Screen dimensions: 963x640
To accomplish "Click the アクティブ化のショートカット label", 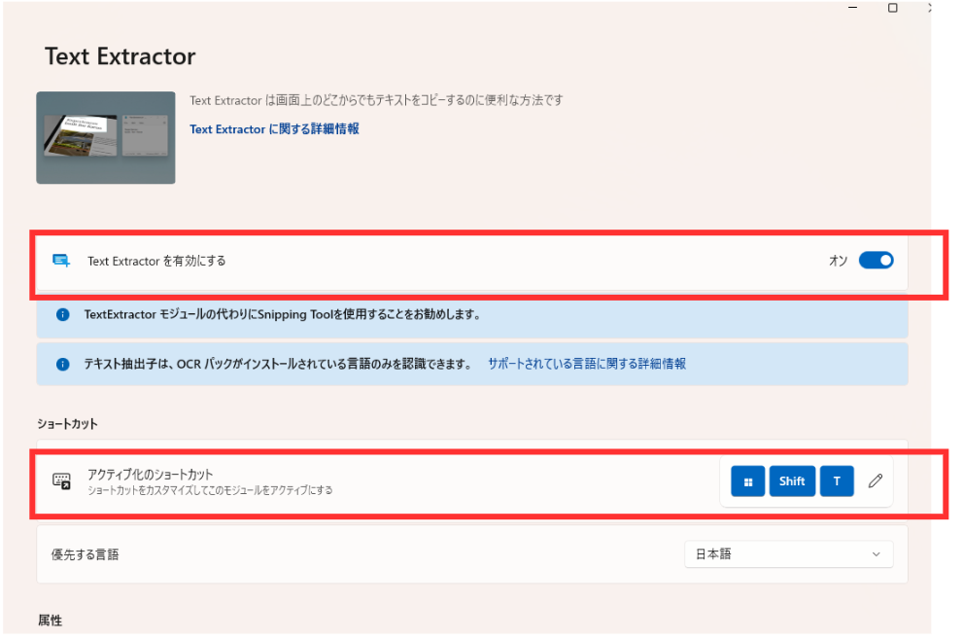I will click(150, 474).
